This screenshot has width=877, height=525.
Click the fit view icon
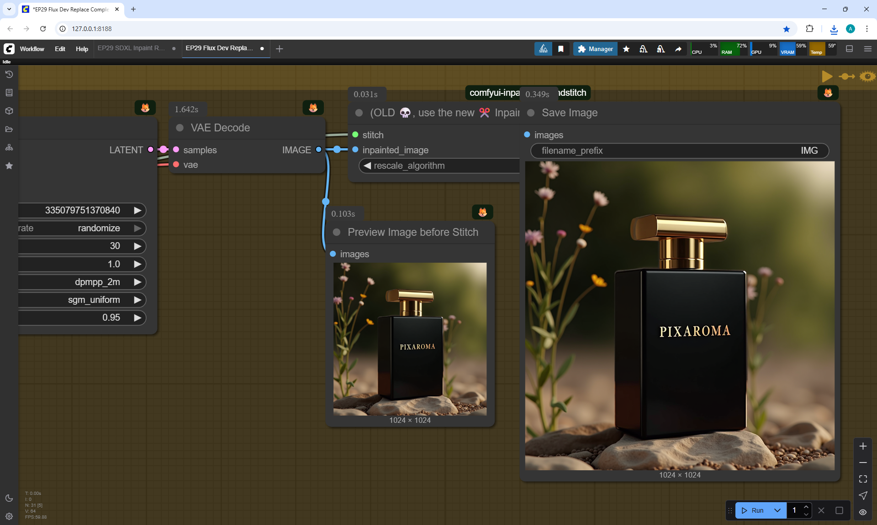pyautogui.click(x=863, y=479)
